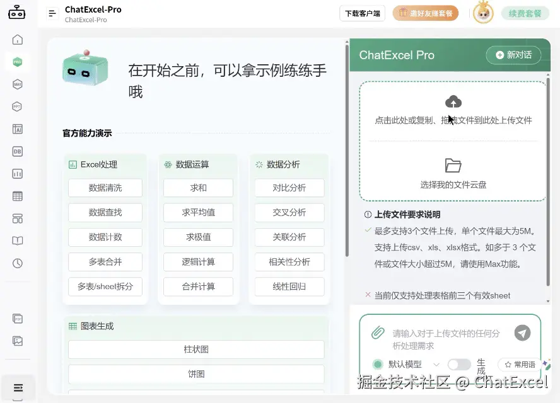Screen dimensions: 560x403
Task: Select the 数据计数 example
Action: coord(105,237)
